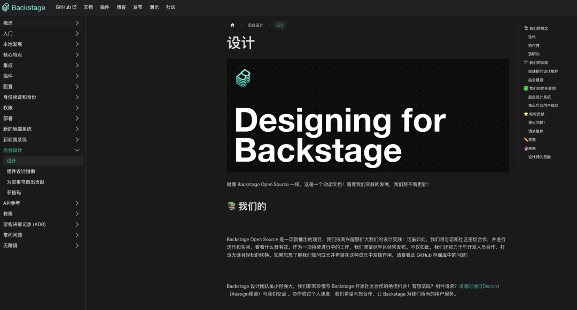Screen dimensions: 577x310
Task: Click the home breadcrumb icon
Action: click(x=232, y=25)
